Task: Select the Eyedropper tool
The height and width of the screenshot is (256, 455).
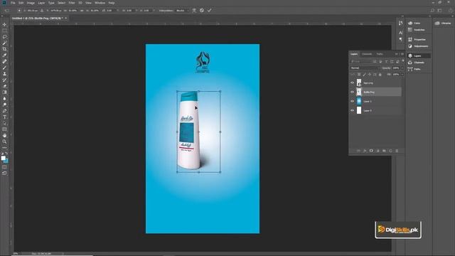Action: coord(4,55)
